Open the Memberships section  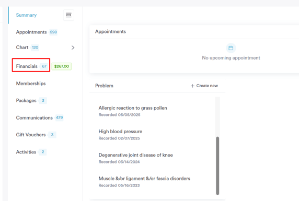(31, 84)
